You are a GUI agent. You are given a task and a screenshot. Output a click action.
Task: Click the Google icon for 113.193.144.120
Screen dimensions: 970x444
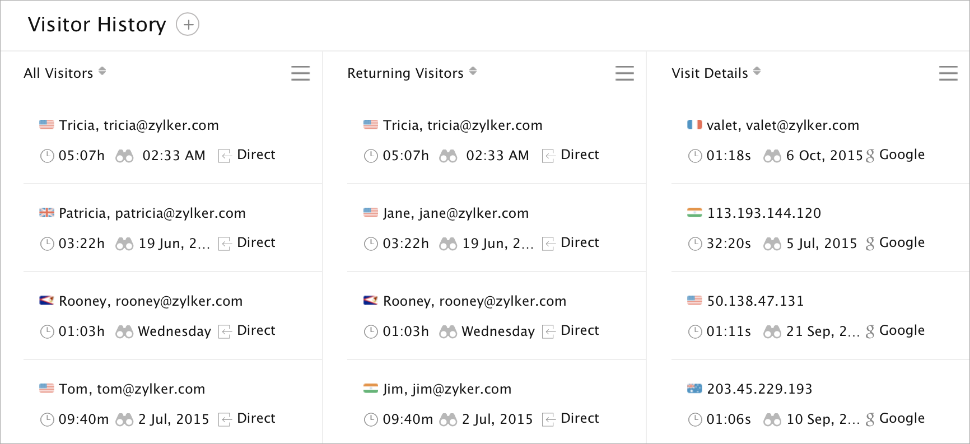pyautogui.click(x=870, y=244)
